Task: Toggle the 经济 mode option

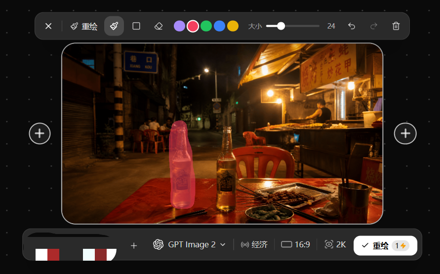Action: (254, 244)
